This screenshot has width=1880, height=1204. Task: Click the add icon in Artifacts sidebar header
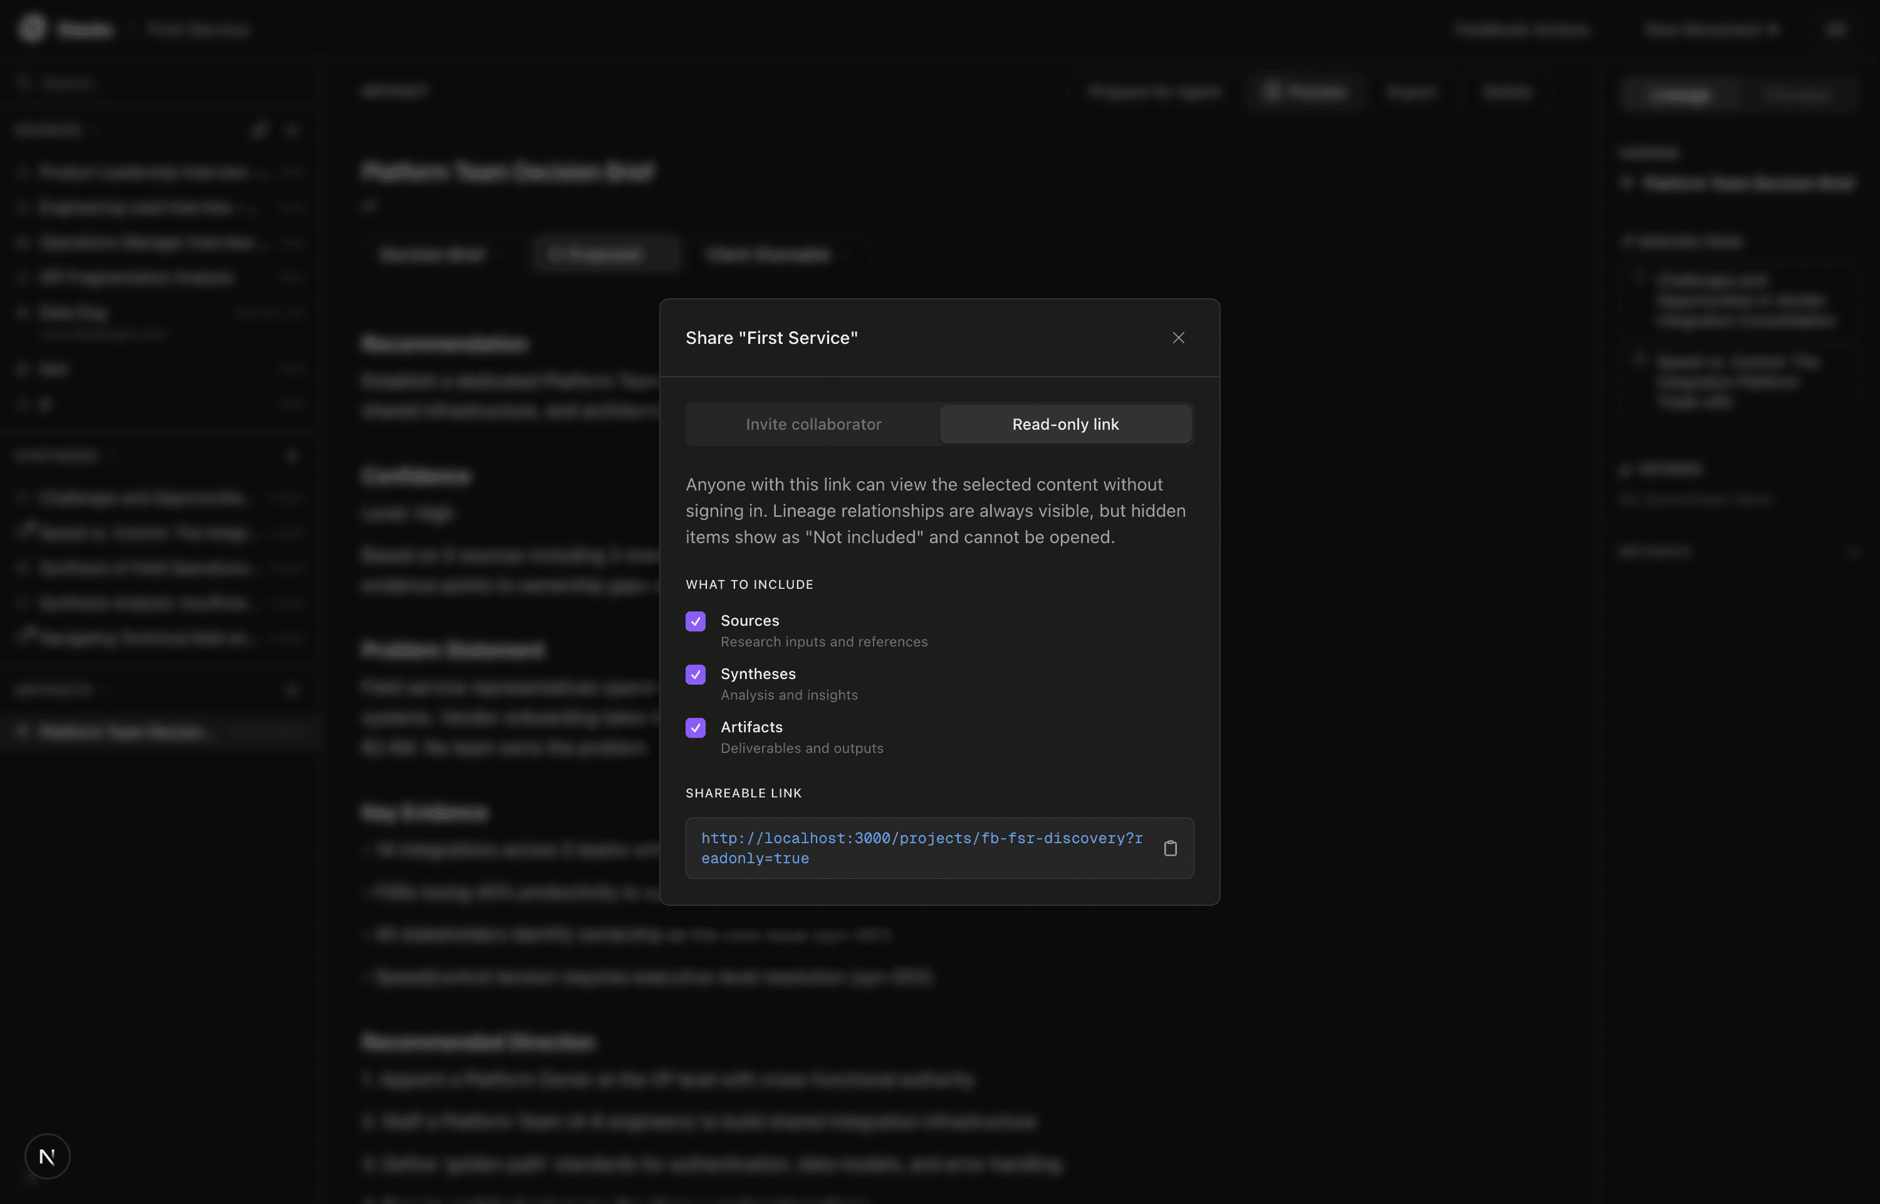tap(293, 690)
